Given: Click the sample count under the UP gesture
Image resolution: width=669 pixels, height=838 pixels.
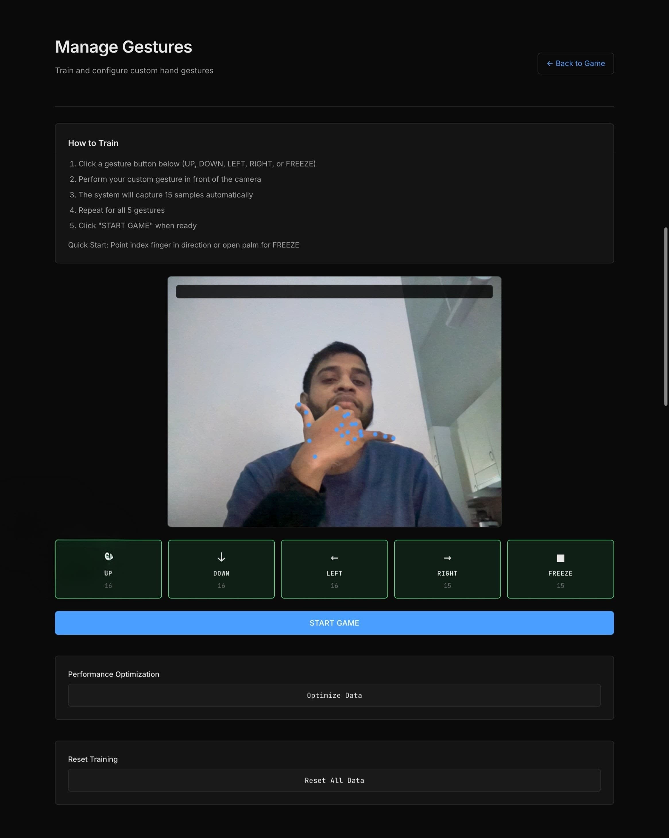Looking at the screenshot, I should [109, 585].
